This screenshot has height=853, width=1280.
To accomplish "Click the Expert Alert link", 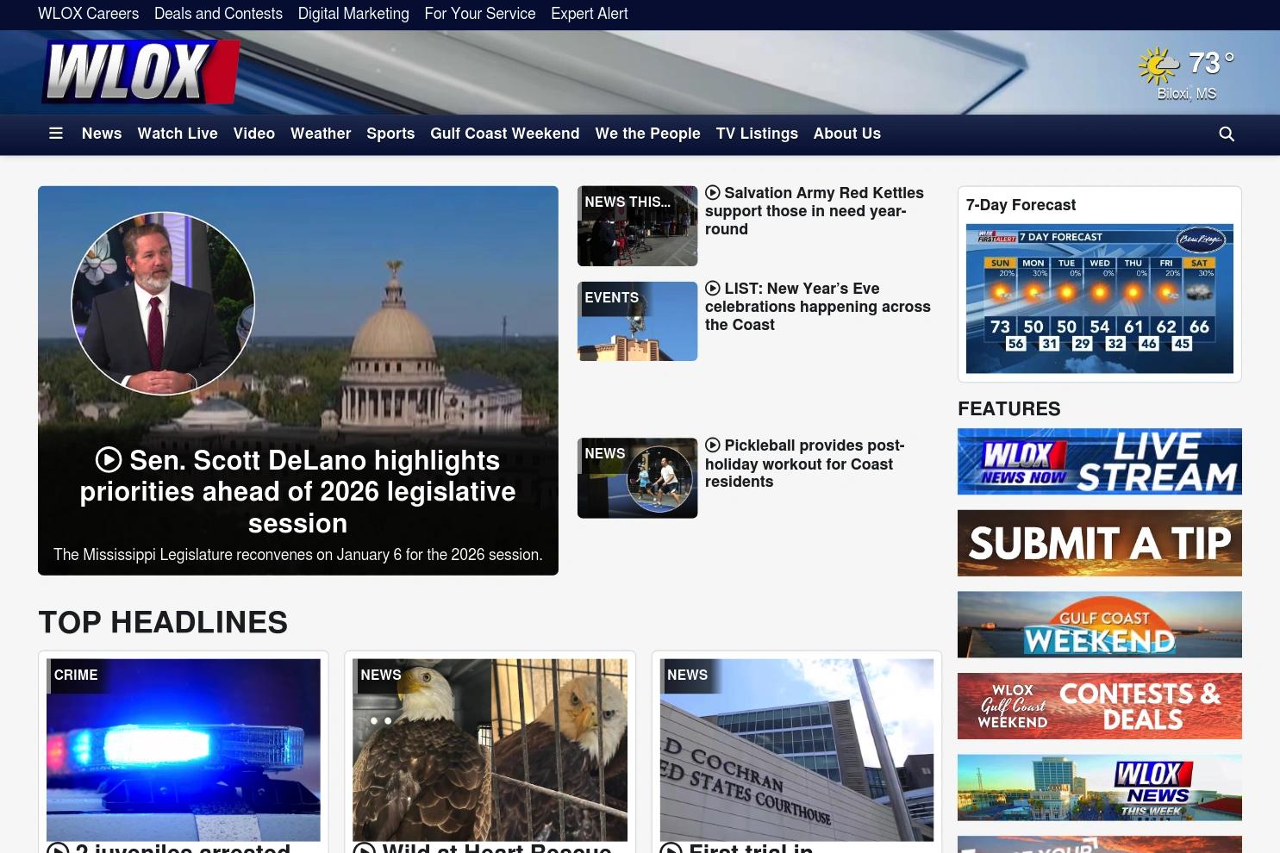I will pyautogui.click(x=590, y=14).
